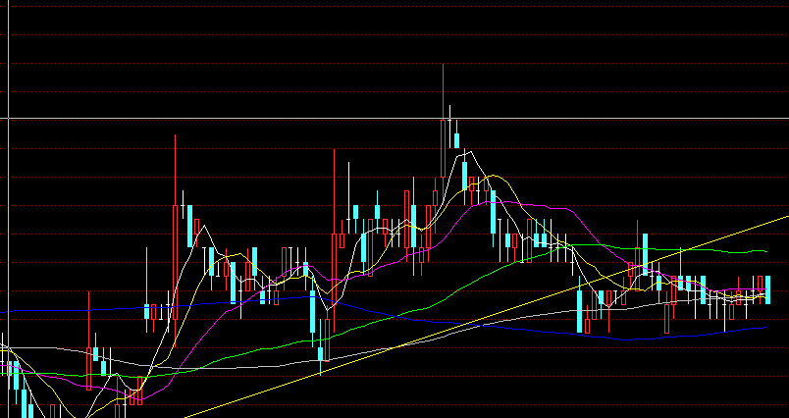Click the red candlestick with the highest wick
This screenshot has height=418, width=789.
pyautogui.click(x=443, y=148)
